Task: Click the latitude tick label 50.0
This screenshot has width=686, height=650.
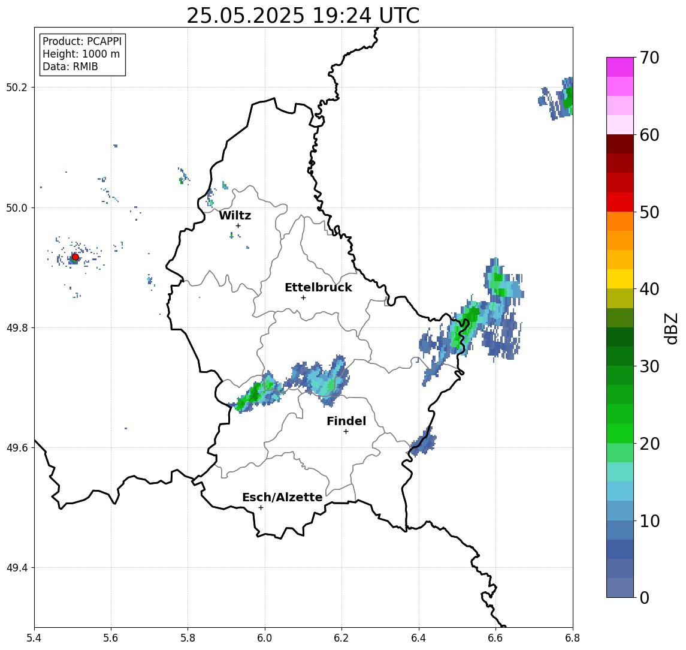Action: coord(17,207)
